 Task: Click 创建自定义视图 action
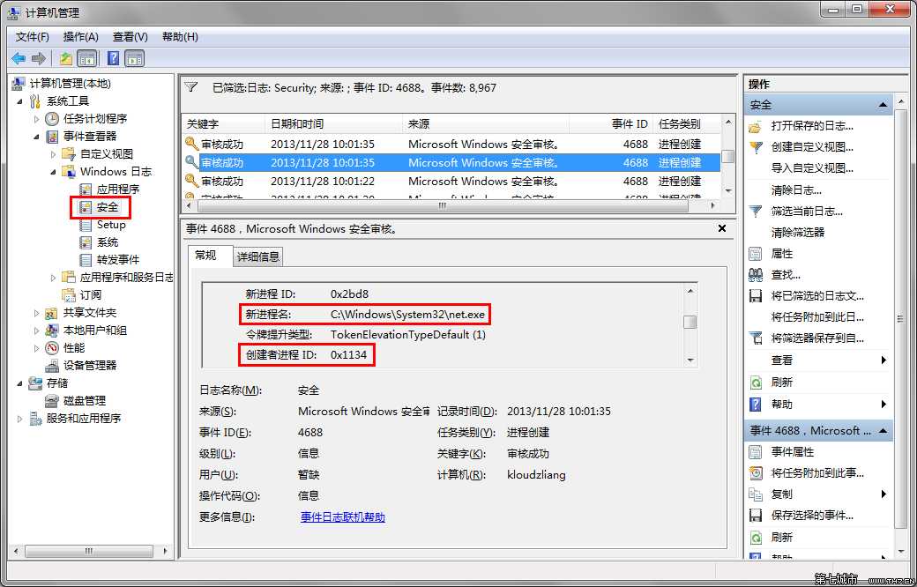(812, 147)
